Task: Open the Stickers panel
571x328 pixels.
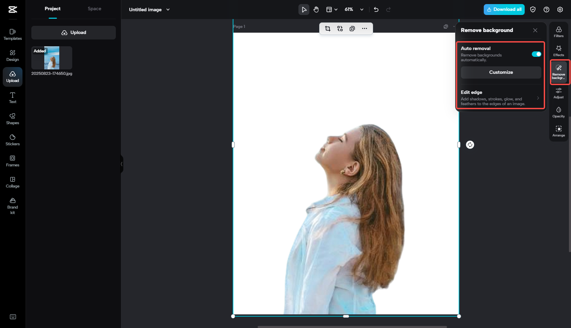Action: pyautogui.click(x=12, y=139)
